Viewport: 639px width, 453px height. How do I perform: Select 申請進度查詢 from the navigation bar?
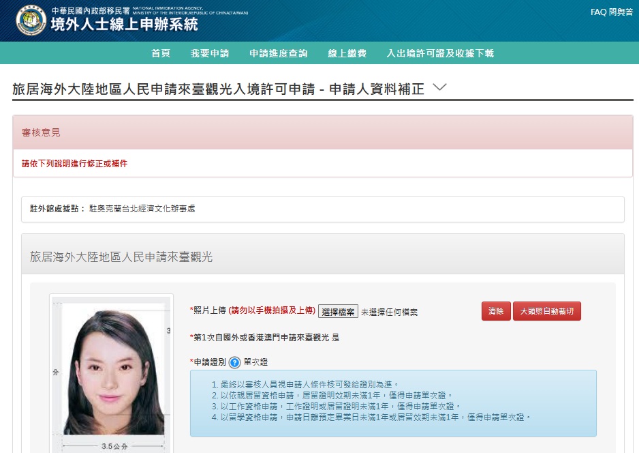pos(278,53)
